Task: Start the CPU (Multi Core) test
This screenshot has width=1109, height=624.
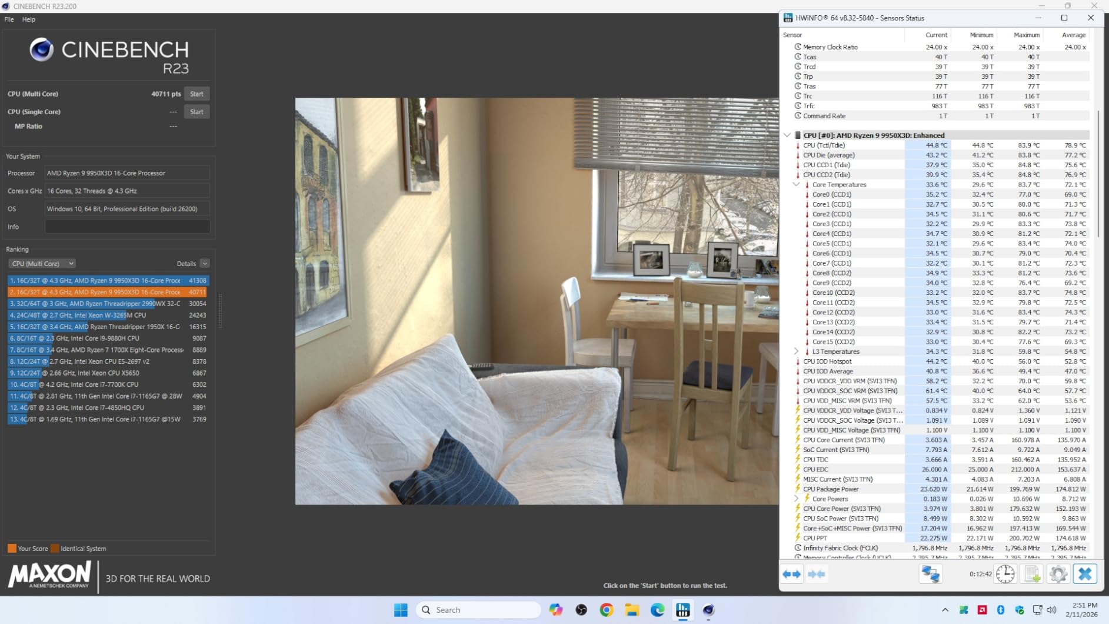Action: [197, 94]
